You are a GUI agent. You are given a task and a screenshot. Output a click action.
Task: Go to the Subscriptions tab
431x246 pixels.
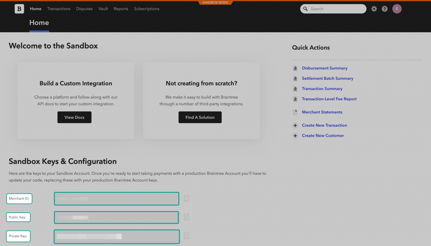coord(146,9)
